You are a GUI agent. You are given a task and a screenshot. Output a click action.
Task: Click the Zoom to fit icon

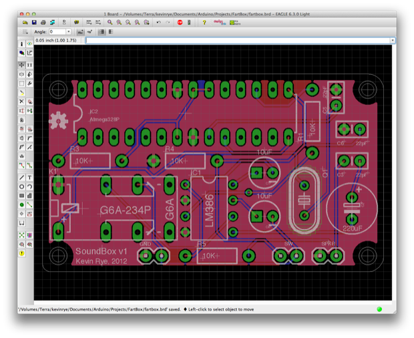click(110, 23)
